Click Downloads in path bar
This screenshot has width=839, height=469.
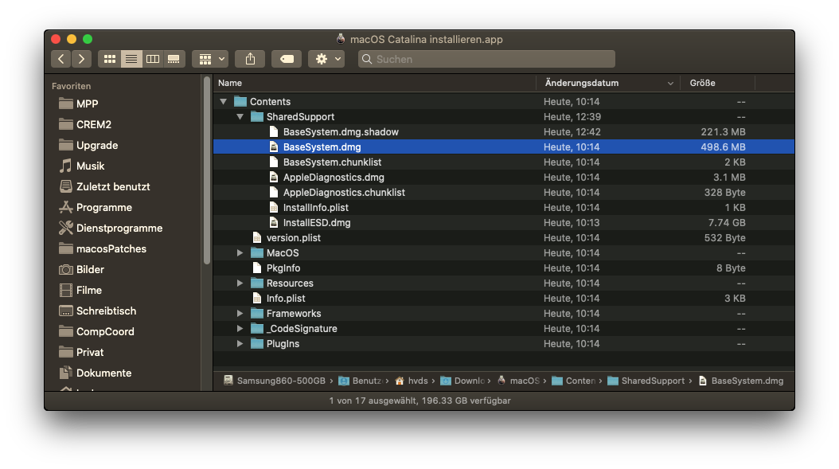click(x=462, y=381)
